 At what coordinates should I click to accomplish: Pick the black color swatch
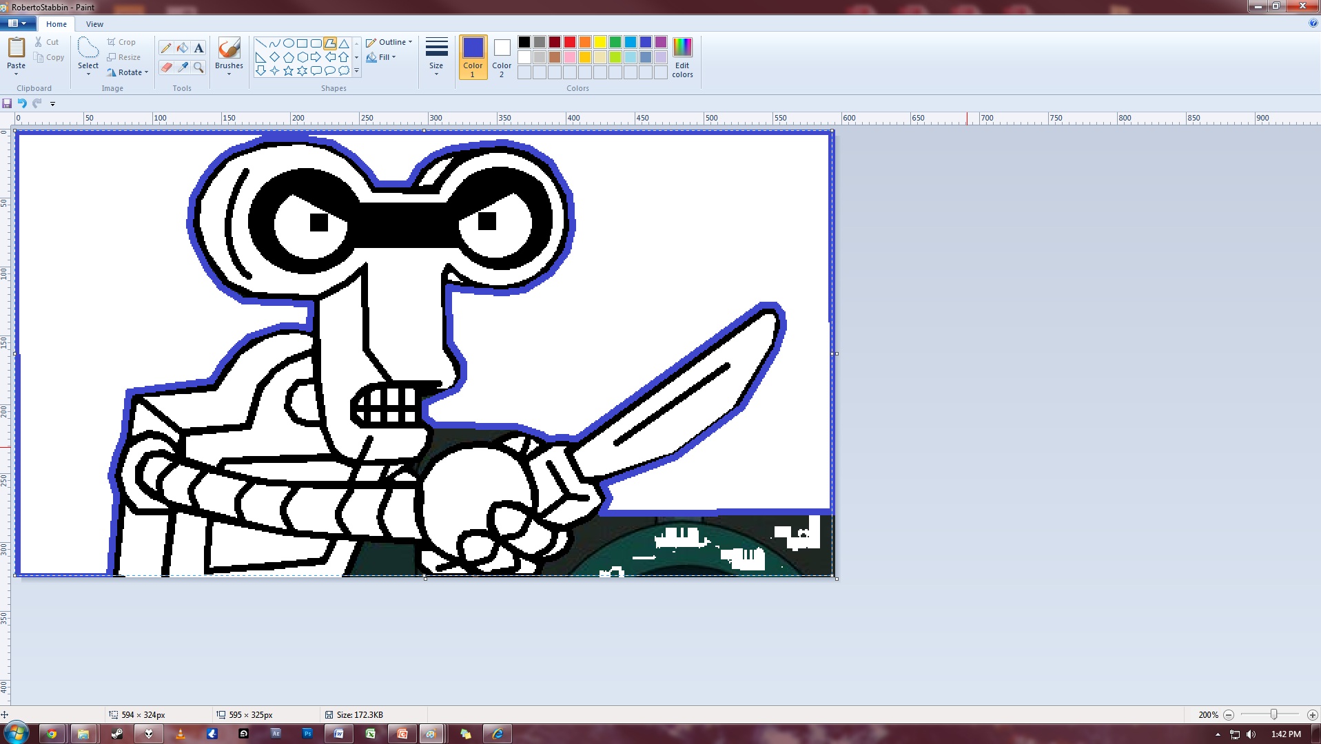(x=524, y=42)
